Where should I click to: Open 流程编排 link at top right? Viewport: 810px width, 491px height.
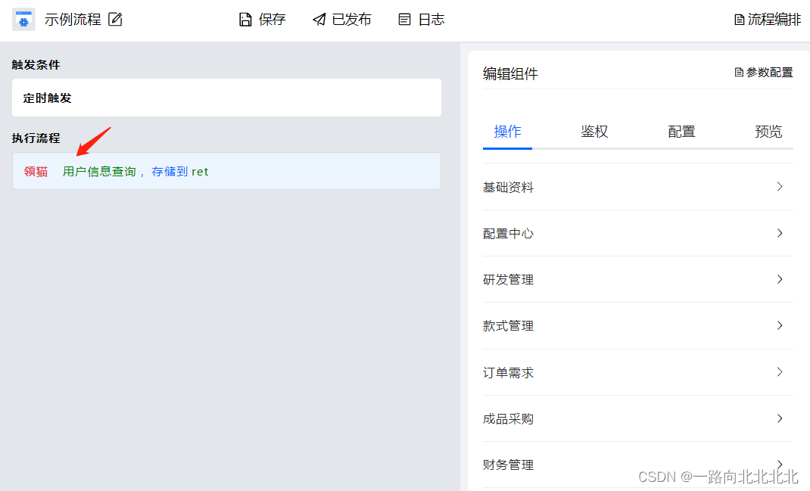click(x=768, y=20)
